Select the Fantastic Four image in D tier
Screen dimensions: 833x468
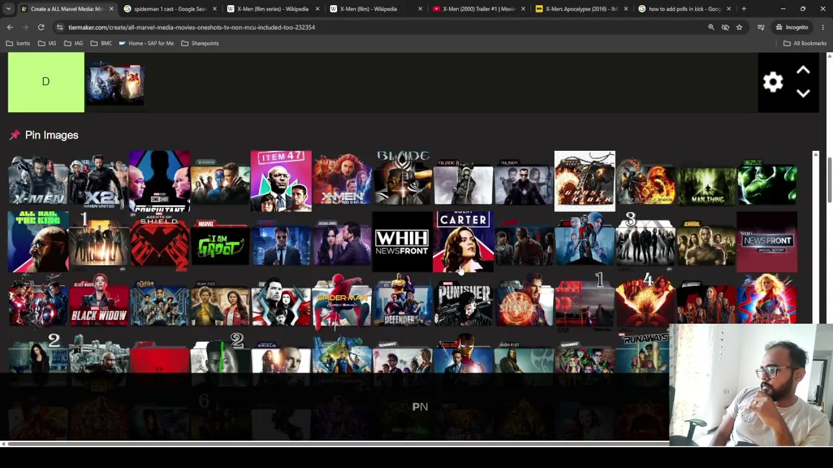click(116, 84)
